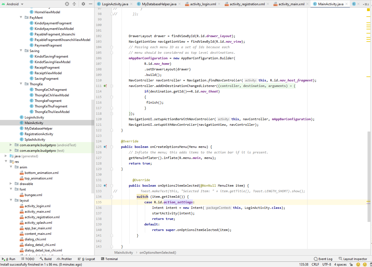Screen dimensions: 372x267
Task: Open the Android project view dropdown
Action: pyautogui.click(x=13, y=4)
